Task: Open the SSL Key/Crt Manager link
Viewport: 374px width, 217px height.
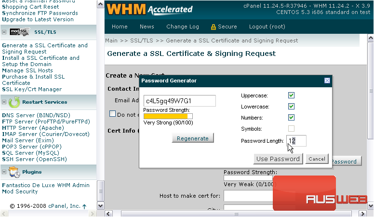Action: 32,89
